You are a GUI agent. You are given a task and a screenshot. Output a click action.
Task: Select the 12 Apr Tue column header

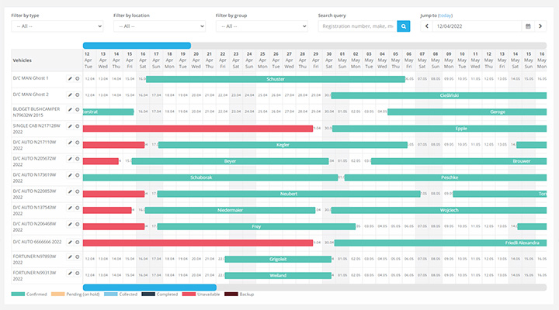point(88,60)
